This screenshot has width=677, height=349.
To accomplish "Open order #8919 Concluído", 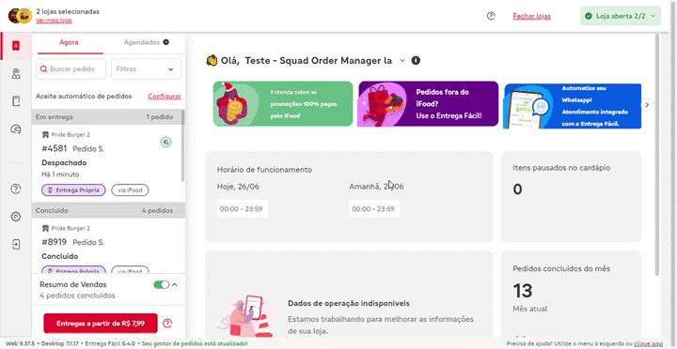I will click(106, 246).
